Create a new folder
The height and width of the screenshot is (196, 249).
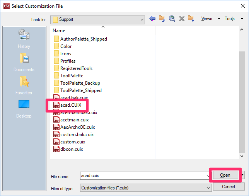click(x=191, y=19)
